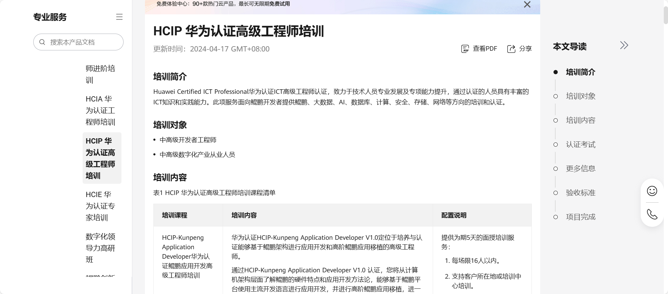The height and width of the screenshot is (294, 668).
Task: Click the 本文导读 panel heading
Action: pos(570,47)
